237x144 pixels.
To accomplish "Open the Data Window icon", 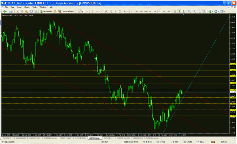I will [22, 11].
